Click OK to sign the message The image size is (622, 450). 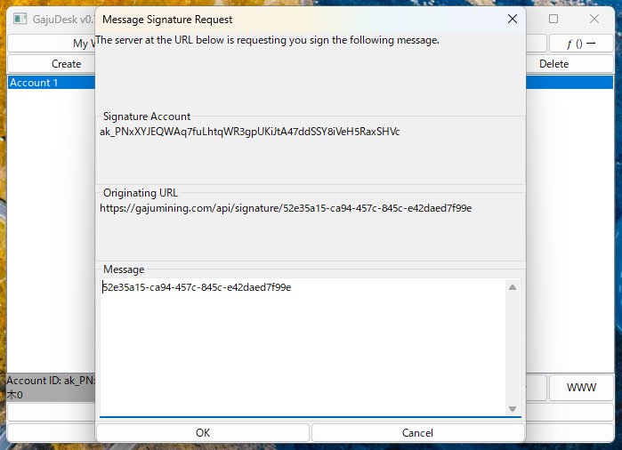click(x=203, y=432)
